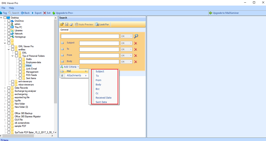This screenshot has height=141, width=266.
Task: Click the Homegroup icon in tree
Action: [12, 37]
